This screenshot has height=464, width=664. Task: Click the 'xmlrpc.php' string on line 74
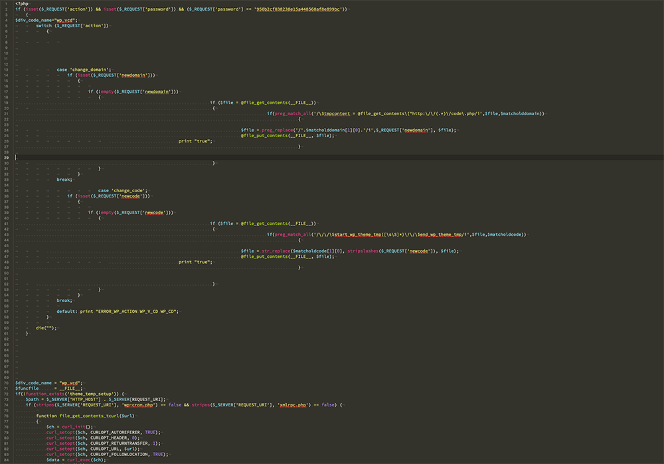[x=293, y=404]
